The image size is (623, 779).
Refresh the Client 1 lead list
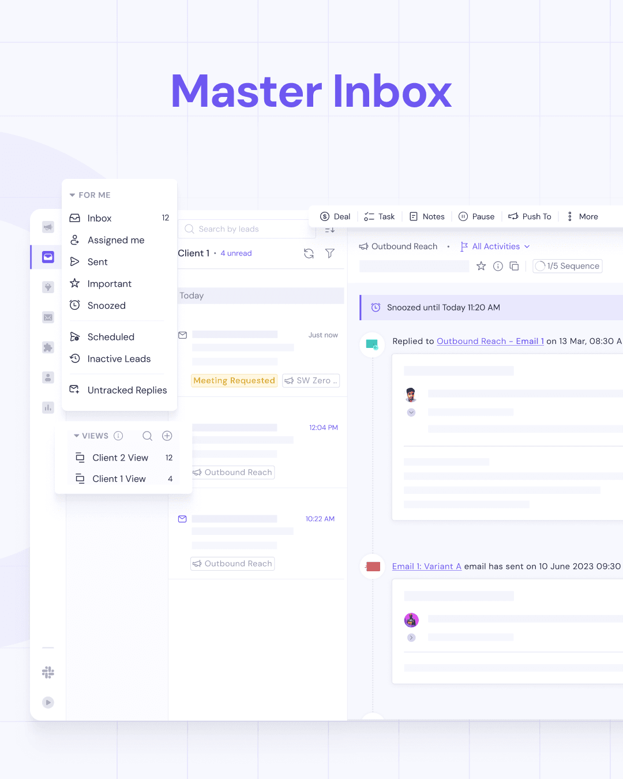tap(309, 253)
